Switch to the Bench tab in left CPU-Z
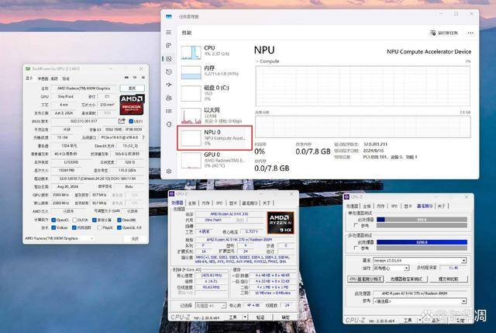Screen dimensions: 496x333 click(x=250, y=203)
